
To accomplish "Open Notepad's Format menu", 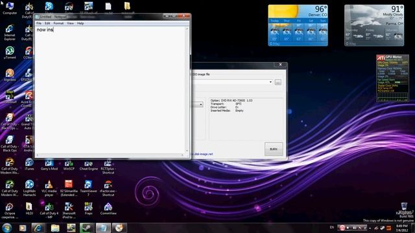I will 58,23.
